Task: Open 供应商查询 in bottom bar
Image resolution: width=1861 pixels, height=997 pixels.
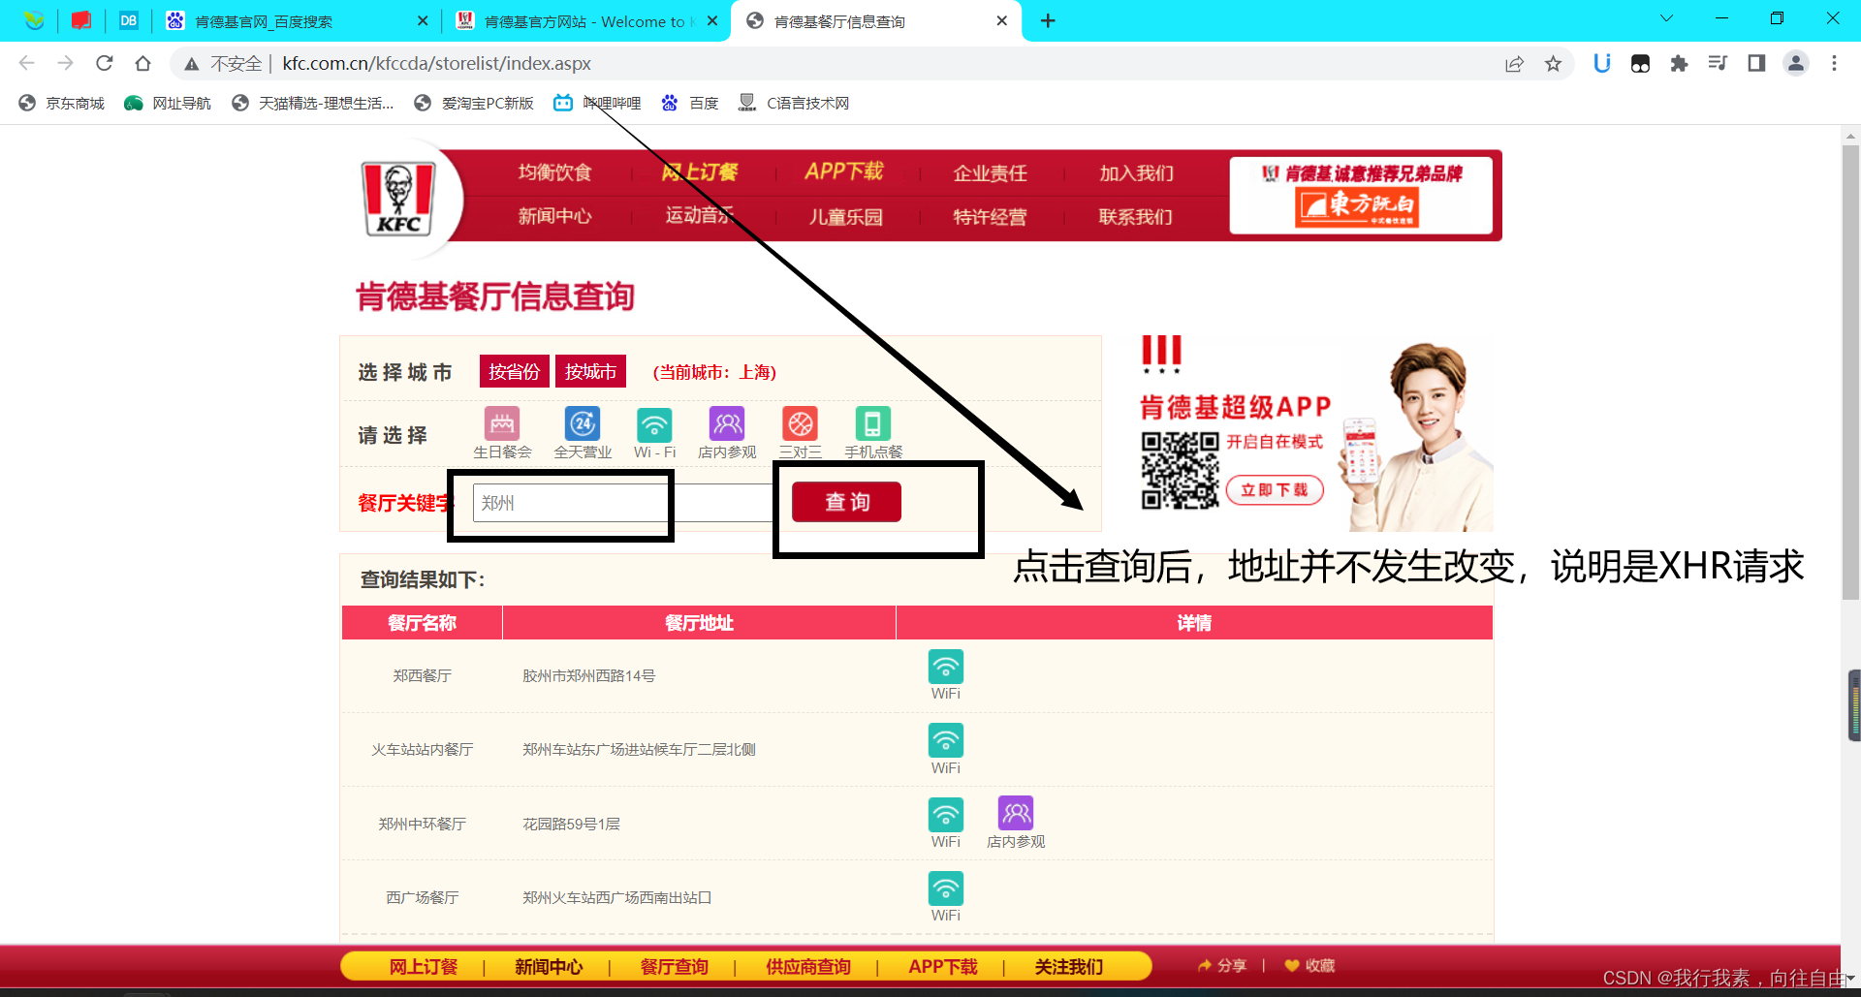Action: [808, 967]
